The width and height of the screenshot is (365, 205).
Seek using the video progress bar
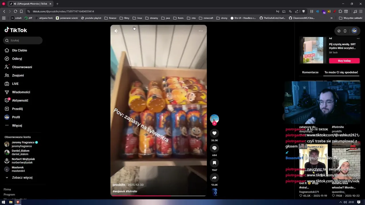click(158, 196)
